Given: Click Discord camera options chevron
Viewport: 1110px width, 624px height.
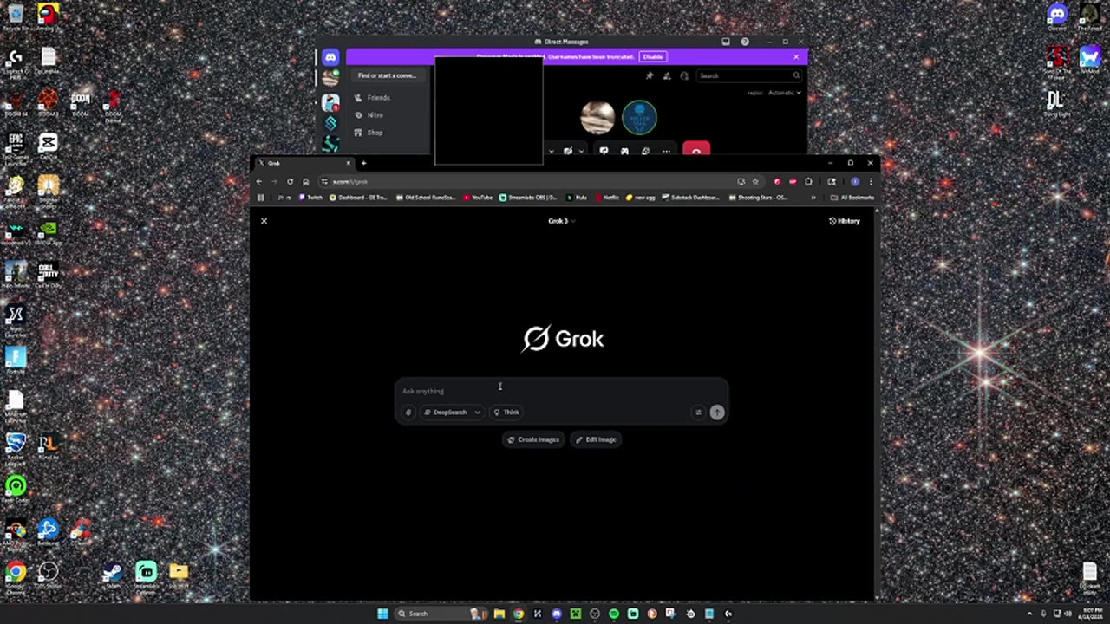Looking at the screenshot, I should pos(581,151).
